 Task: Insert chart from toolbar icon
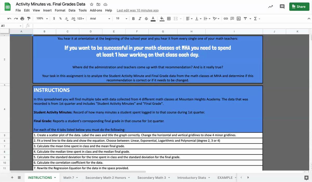[x=239, y=18]
